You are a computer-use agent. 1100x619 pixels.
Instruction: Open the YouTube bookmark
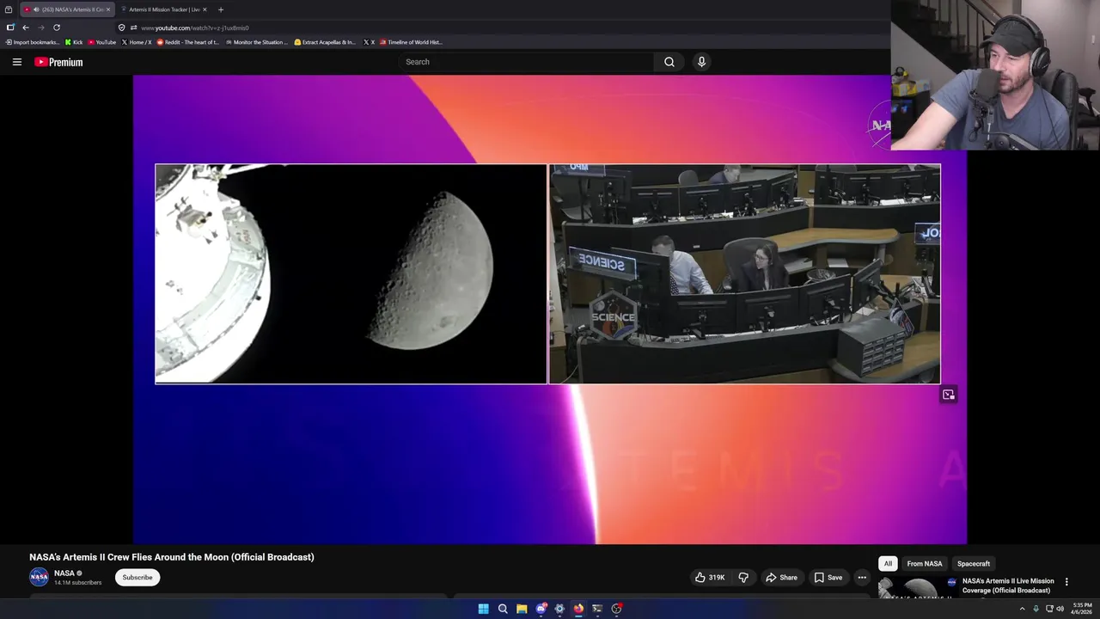(101, 42)
